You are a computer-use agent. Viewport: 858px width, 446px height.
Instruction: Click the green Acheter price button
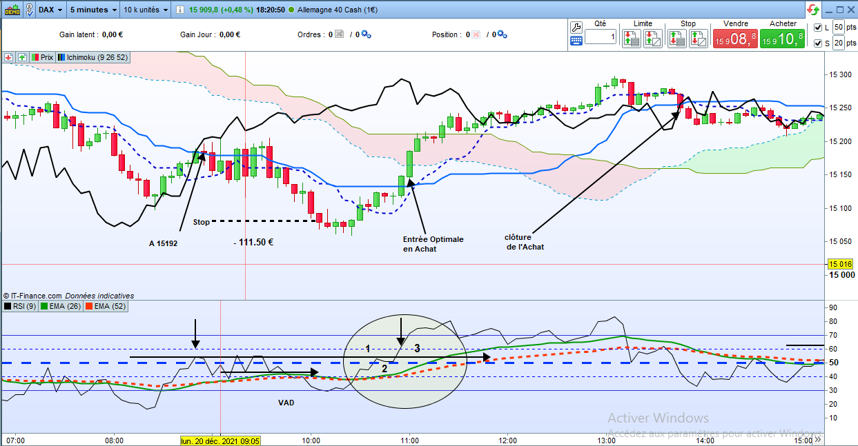tap(782, 39)
